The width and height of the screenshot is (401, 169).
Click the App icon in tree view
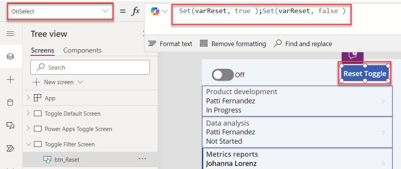coord(38,98)
